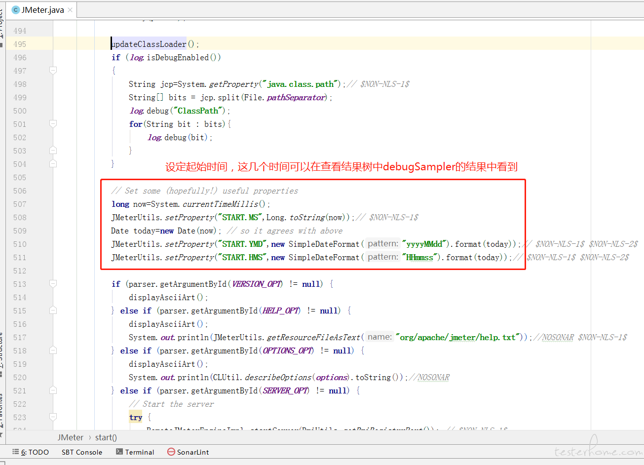Image resolution: width=644 pixels, height=465 pixels.
Task: Collapse the for loop fold at line 501
Action: point(53,124)
